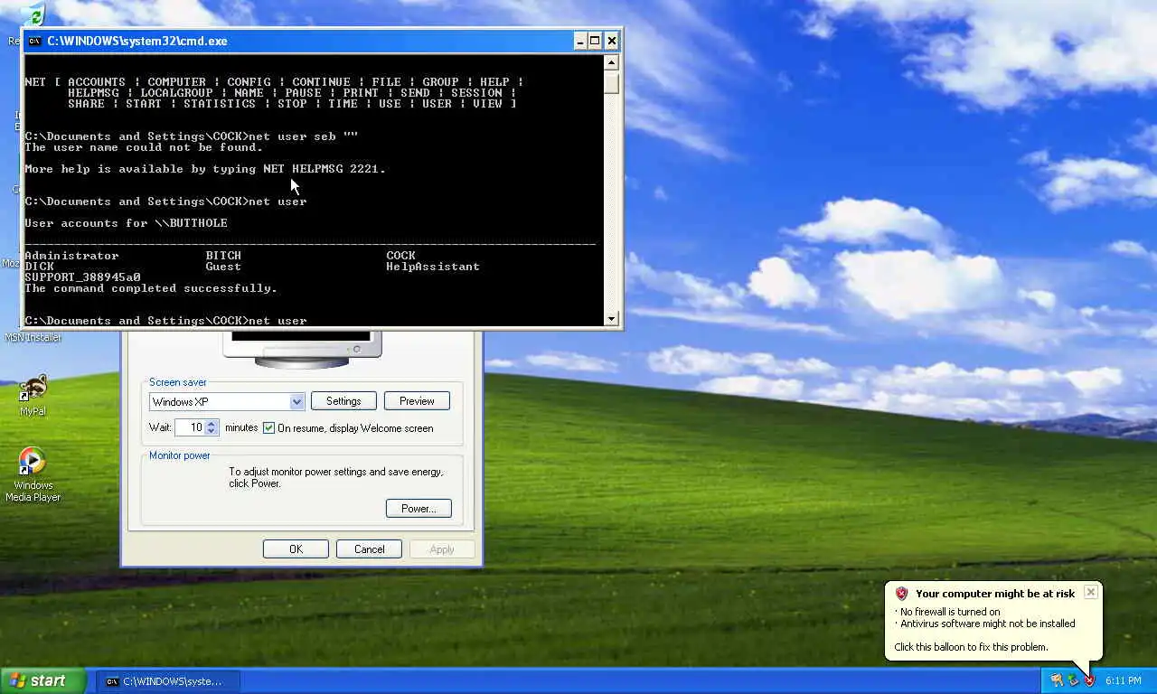Close the cmd.exe command prompt window
Viewport: 1157px width, 694px height.
612,41
